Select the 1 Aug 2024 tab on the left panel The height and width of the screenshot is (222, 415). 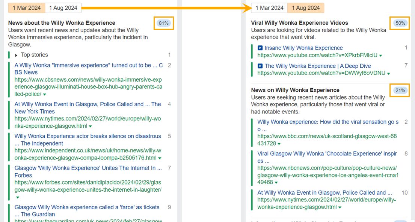pyautogui.click(x=63, y=7)
